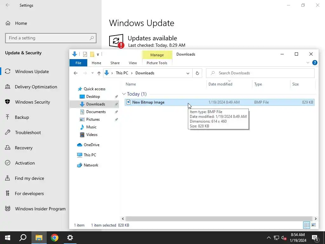The width and height of the screenshot is (325, 244).
Task: Open OneDrive in the navigation pane
Action: [x=91, y=145]
